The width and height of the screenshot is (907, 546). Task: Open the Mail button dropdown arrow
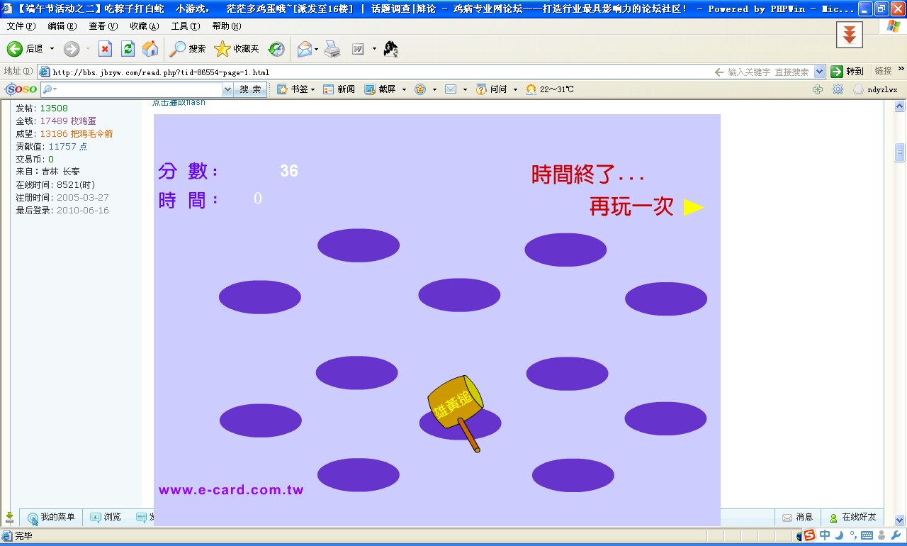point(317,49)
